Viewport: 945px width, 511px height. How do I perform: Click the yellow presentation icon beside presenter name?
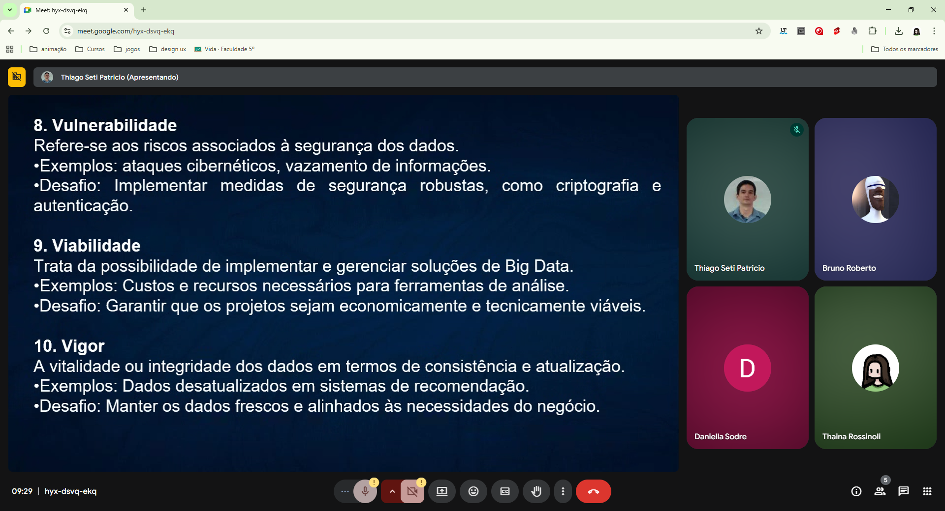click(17, 77)
